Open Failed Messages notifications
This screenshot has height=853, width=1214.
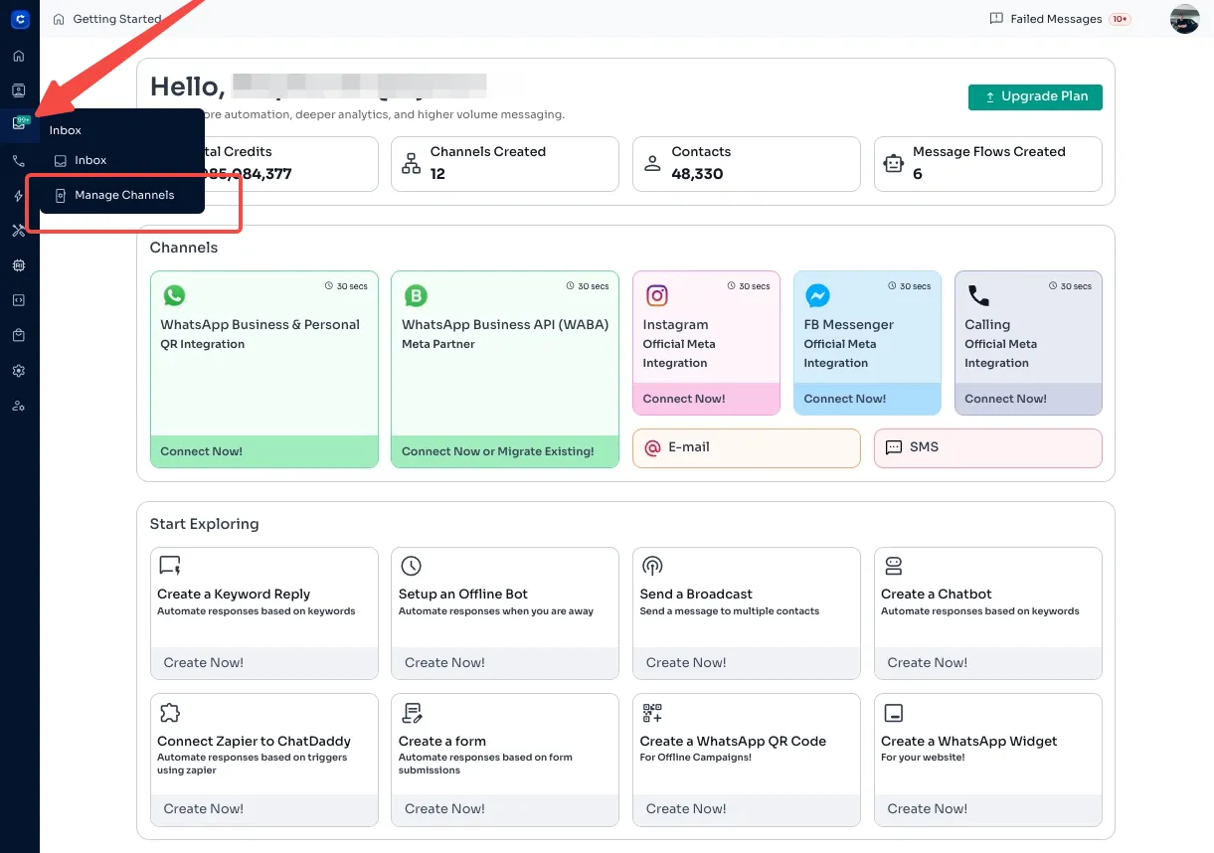[x=1060, y=19]
